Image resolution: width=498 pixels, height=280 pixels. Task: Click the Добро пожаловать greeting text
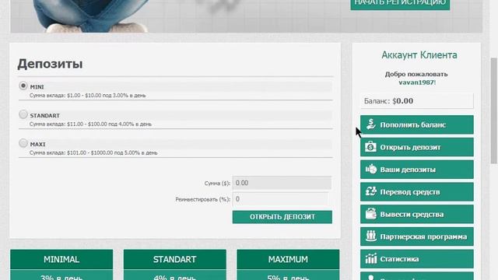click(x=416, y=74)
